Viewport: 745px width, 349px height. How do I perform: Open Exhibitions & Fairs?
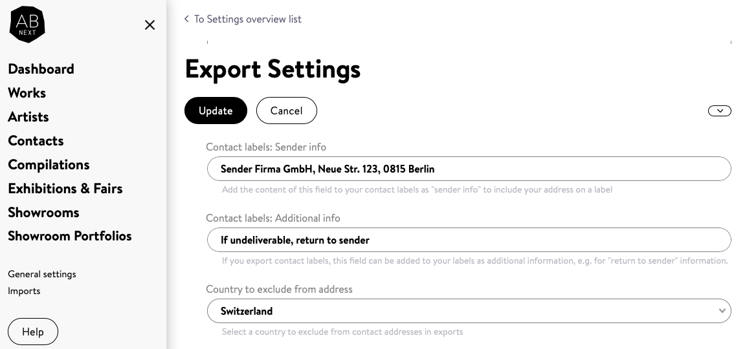[x=65, y=189]
